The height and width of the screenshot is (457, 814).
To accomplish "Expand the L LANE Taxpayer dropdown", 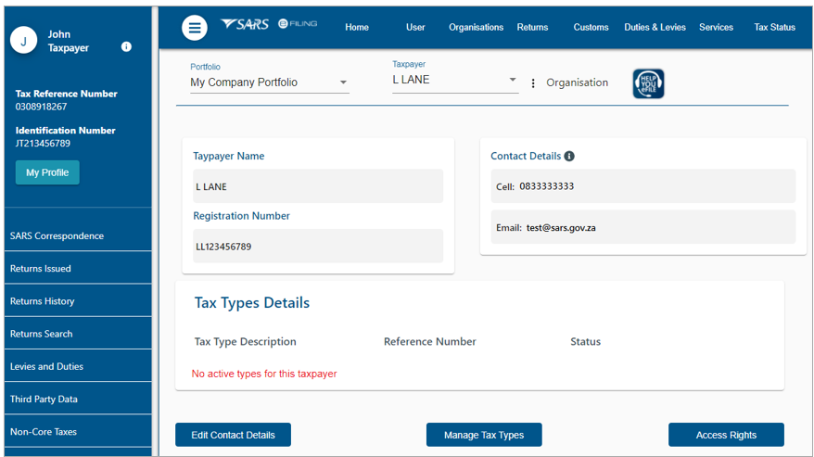I will point(455,80).
